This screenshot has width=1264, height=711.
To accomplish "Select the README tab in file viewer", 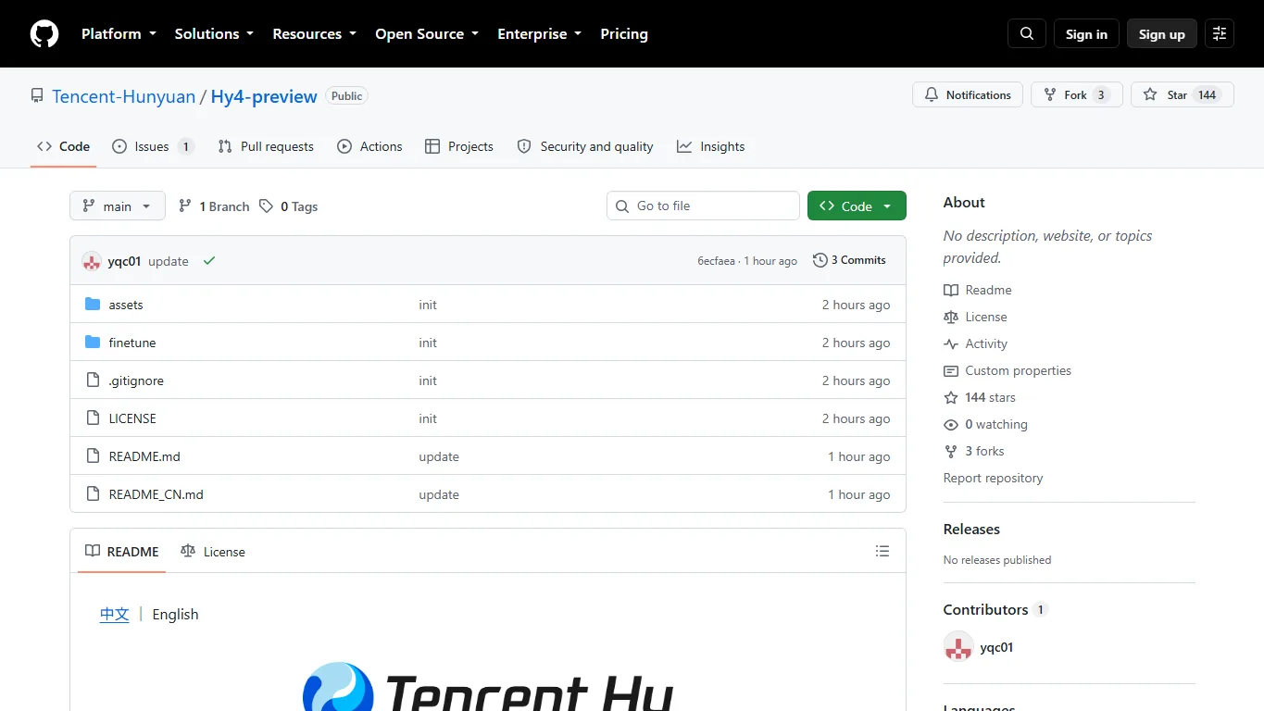I will coord(122,551).
